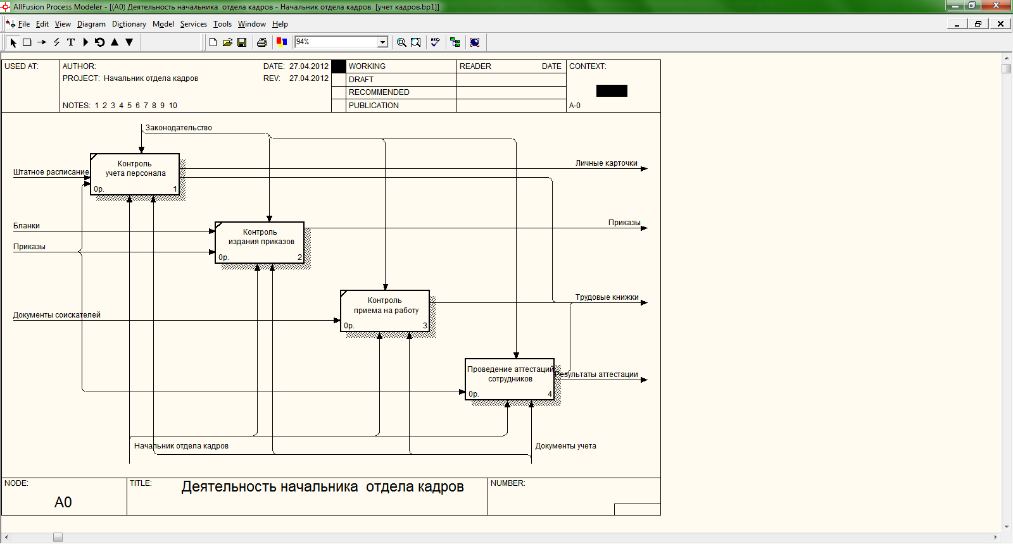
Task: Select the squiggle lightning tool
Action: (56, 42)
